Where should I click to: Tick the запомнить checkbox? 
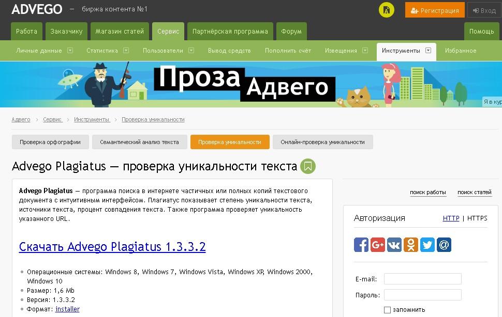tap(388, 310)
